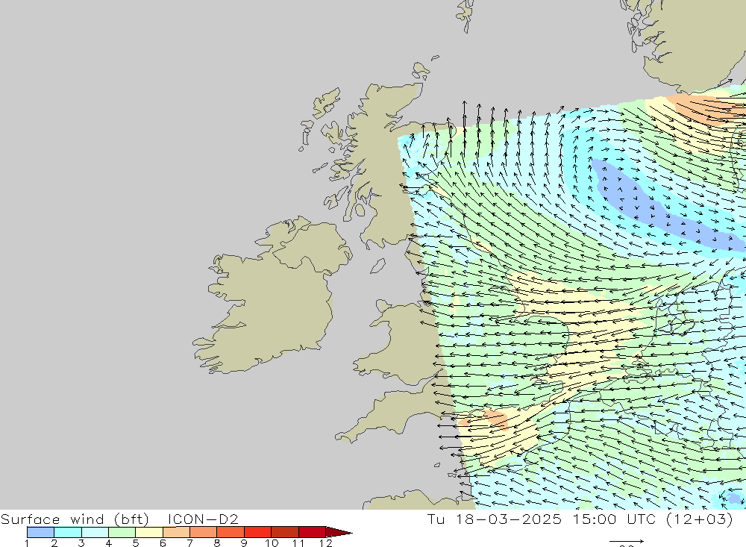The height and width of the screenshot is (547, 746).
Task: Click the legend number '12' label
Action: tap(325, 543)
